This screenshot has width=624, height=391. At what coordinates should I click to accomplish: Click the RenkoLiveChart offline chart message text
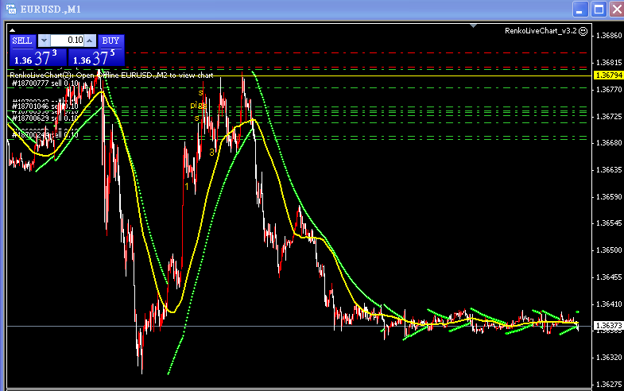[x=111, y=75]
